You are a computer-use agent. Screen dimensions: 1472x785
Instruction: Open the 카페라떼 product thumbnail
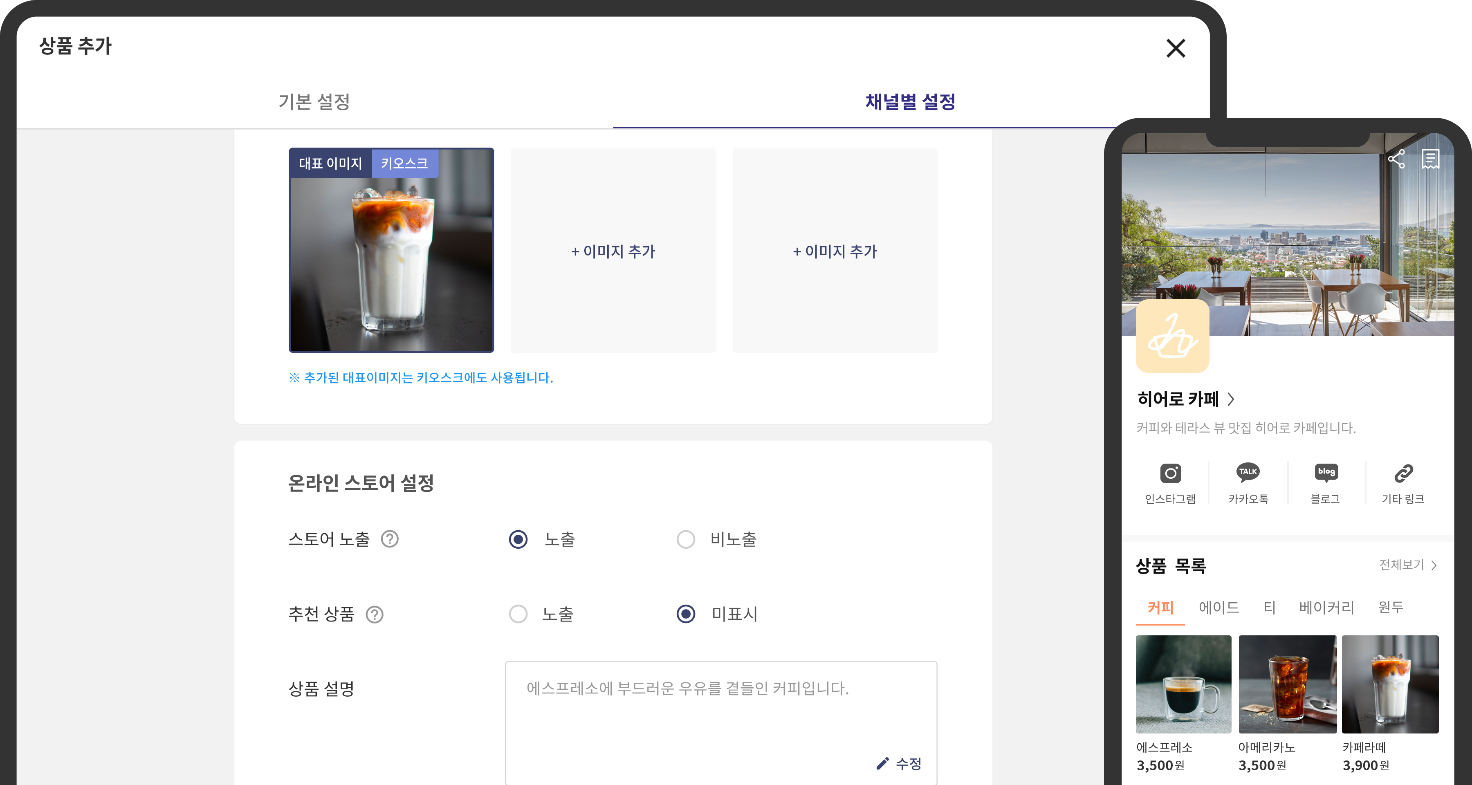pyautogui.click(x=1390, y=684)
